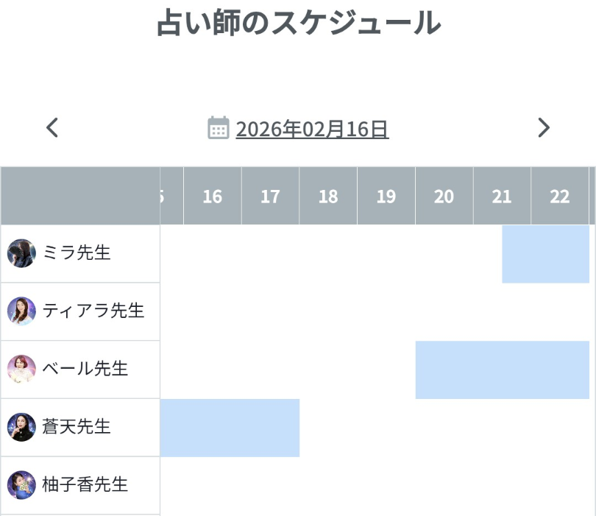
Task: Open the calendar date picker icon
Action: (x=218, y=128)
